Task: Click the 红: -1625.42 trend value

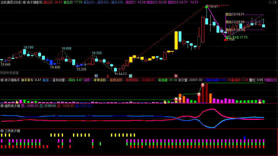Action: point(65,106)
